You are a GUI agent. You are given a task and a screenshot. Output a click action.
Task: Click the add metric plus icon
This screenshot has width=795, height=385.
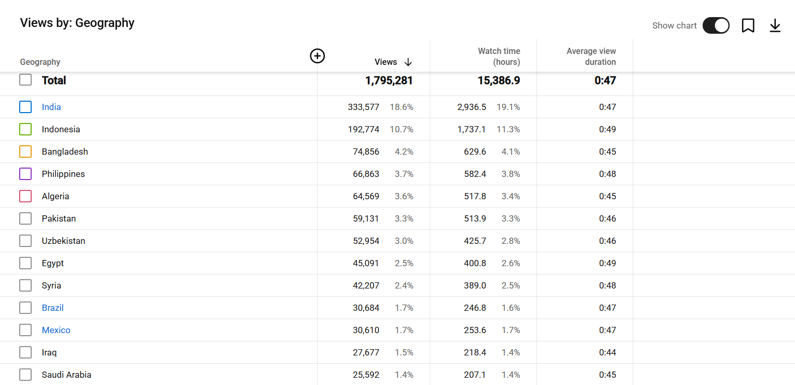(317, 56)
